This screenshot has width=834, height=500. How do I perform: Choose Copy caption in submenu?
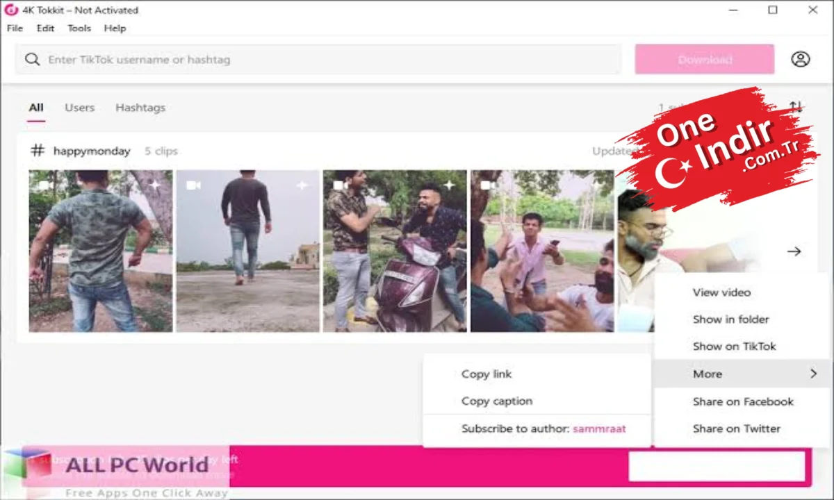click(537, 401)
